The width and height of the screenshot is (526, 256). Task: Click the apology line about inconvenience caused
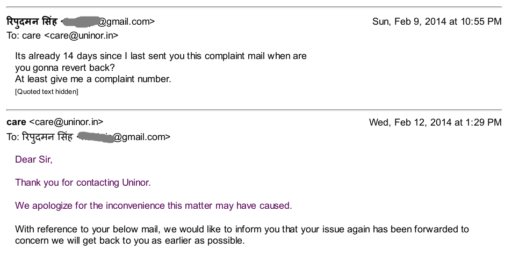(x=154, y=206)
